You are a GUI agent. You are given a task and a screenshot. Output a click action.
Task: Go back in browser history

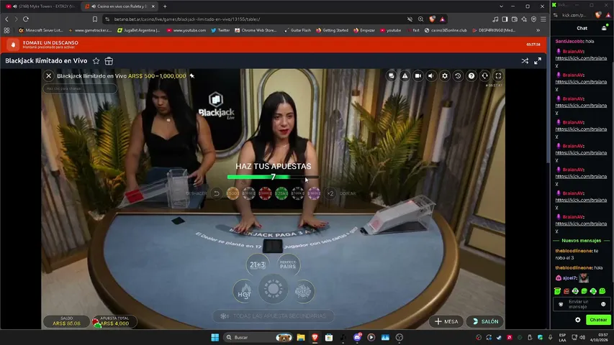(x=6, y=19)
